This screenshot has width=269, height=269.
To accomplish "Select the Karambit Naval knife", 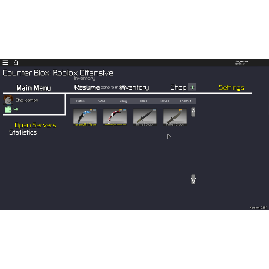I will (x=85, y=117).
